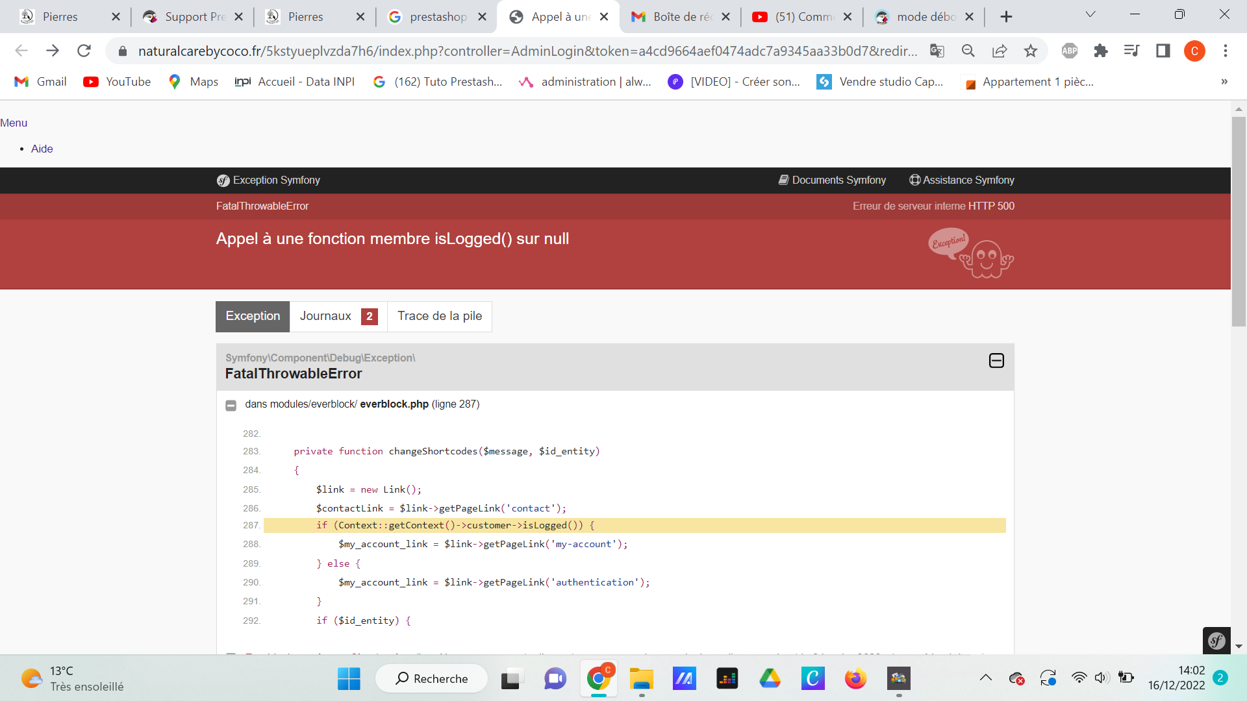Toggle Chrome side panel icon

tap(1163, 51)
